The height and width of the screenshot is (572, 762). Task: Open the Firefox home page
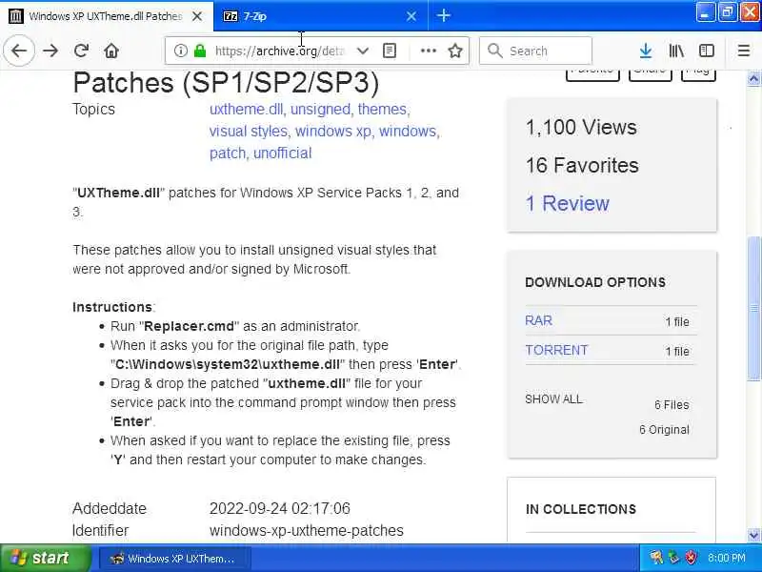coord(111,51)
